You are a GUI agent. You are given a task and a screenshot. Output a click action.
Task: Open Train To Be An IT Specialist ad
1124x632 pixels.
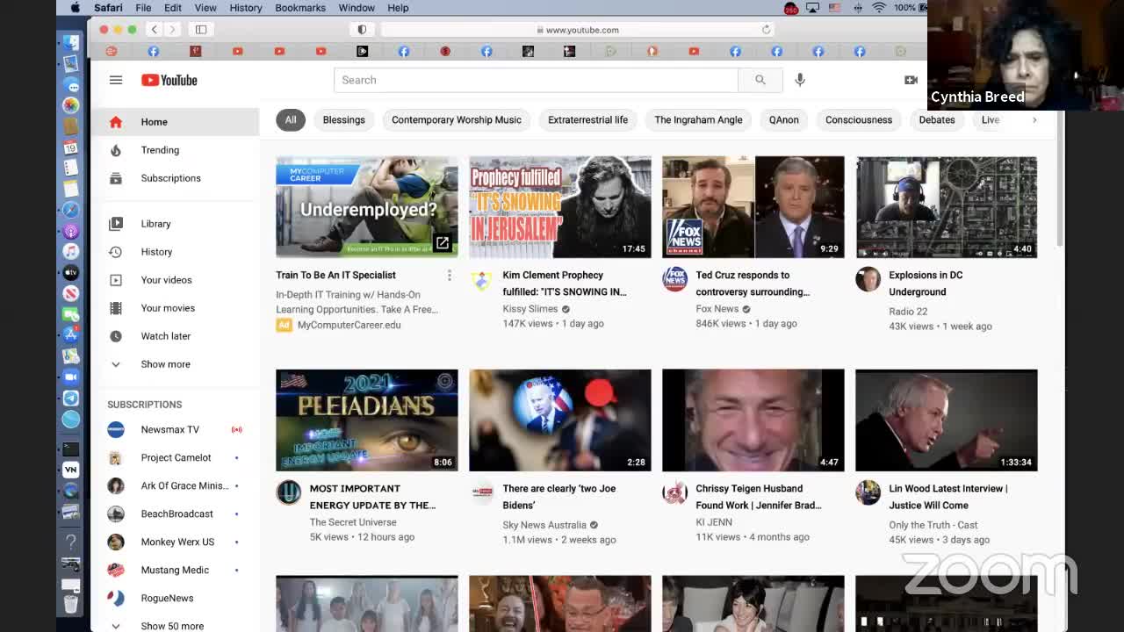pos(335,275)
